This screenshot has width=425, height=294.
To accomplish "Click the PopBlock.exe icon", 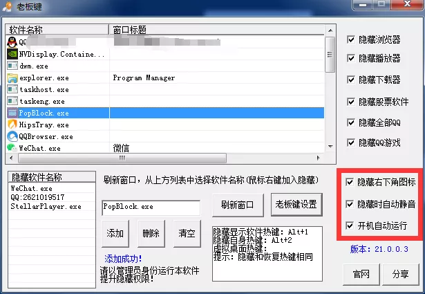I will tap(12, 113).
